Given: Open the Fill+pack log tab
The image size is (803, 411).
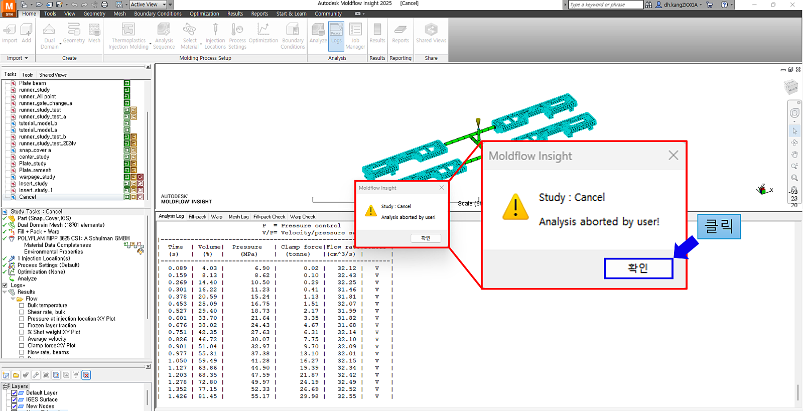Looking at the screenshot, I should click(x=197, y=217).
